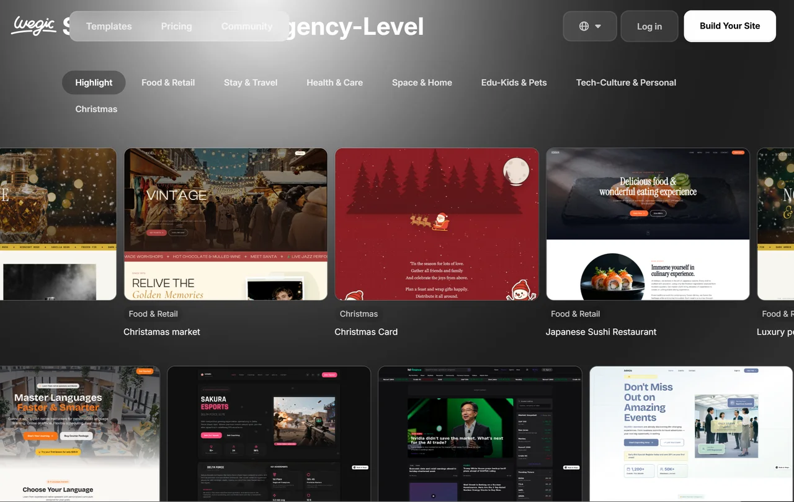794x502 pixels.
Task: Open the Japanese Sushi Restaurant template
Action: click(x=648, y=224)
